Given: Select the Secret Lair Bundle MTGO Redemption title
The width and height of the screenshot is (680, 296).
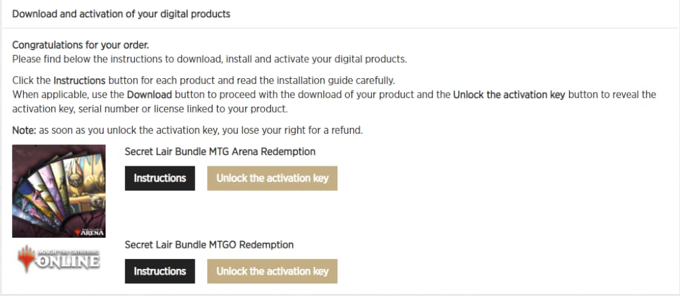Looking at the screenshot, I should 209,244.
